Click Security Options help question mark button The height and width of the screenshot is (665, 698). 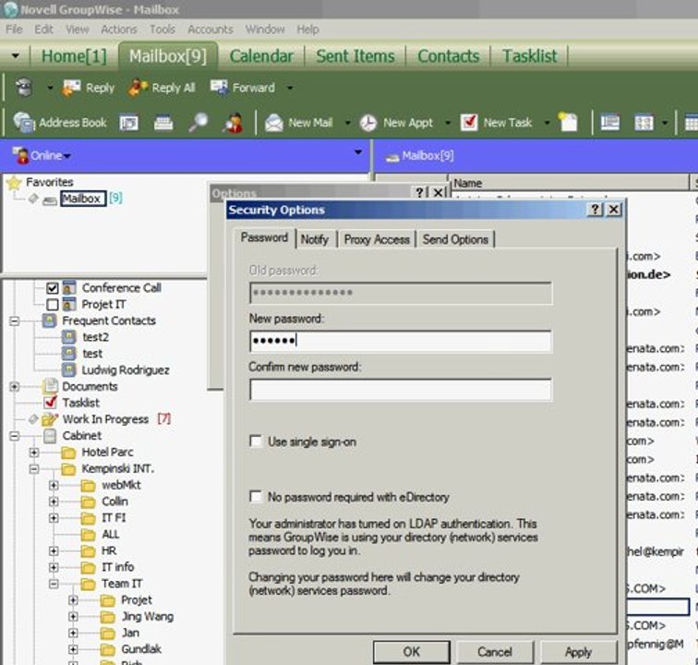point(596,210)
